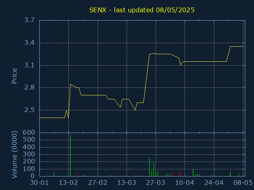Screen dimensions: 254x190
Task: Click the 3.1 price axis label
Action: coord(29,65)
